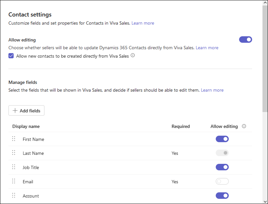The height and width of the screenshot is (204, 268).
Task: Switch off Account field editing toggle
Action: (x=222, y=196)
